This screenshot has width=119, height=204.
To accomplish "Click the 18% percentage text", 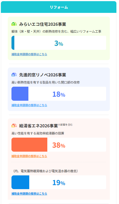I will coord(59,94).
